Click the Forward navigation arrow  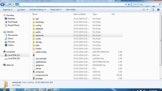pyautogui.click(x=7, y=4)
